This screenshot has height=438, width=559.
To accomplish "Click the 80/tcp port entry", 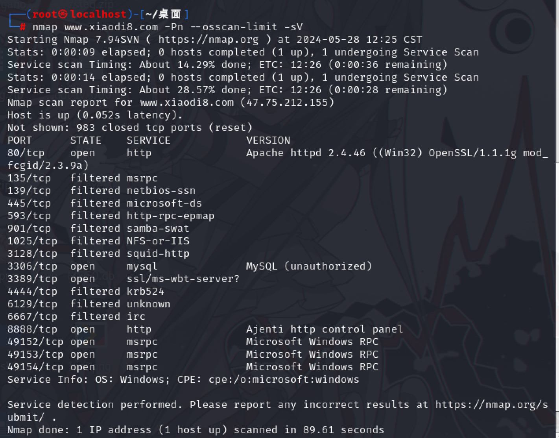I will 26,153.
